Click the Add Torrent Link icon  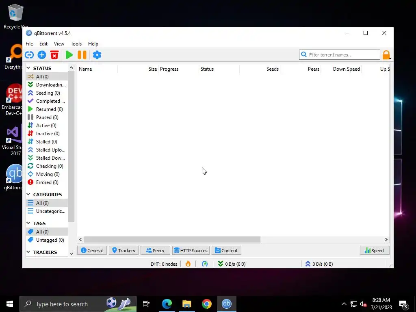point(29,55)
